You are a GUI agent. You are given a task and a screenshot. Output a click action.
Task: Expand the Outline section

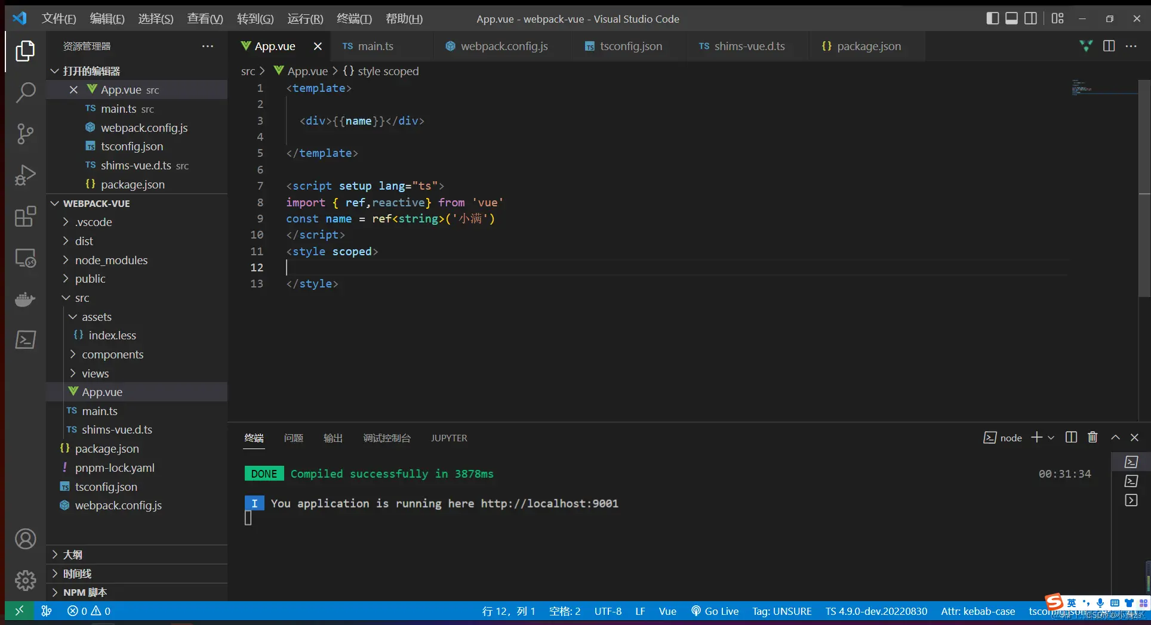tap(137, 555)
